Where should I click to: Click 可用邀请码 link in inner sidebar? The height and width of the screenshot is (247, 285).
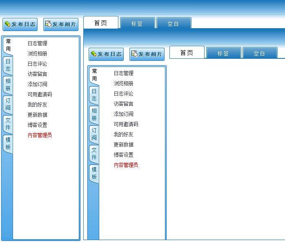126,124
